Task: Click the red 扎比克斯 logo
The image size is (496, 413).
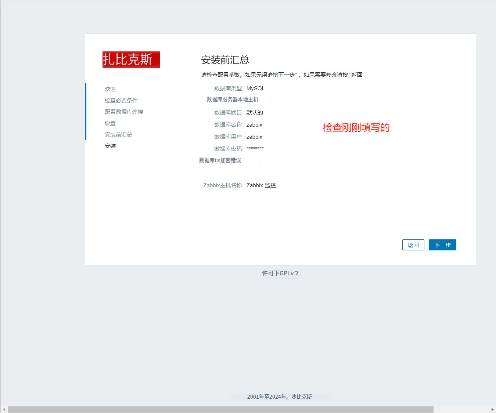Action: click(131, 59)
